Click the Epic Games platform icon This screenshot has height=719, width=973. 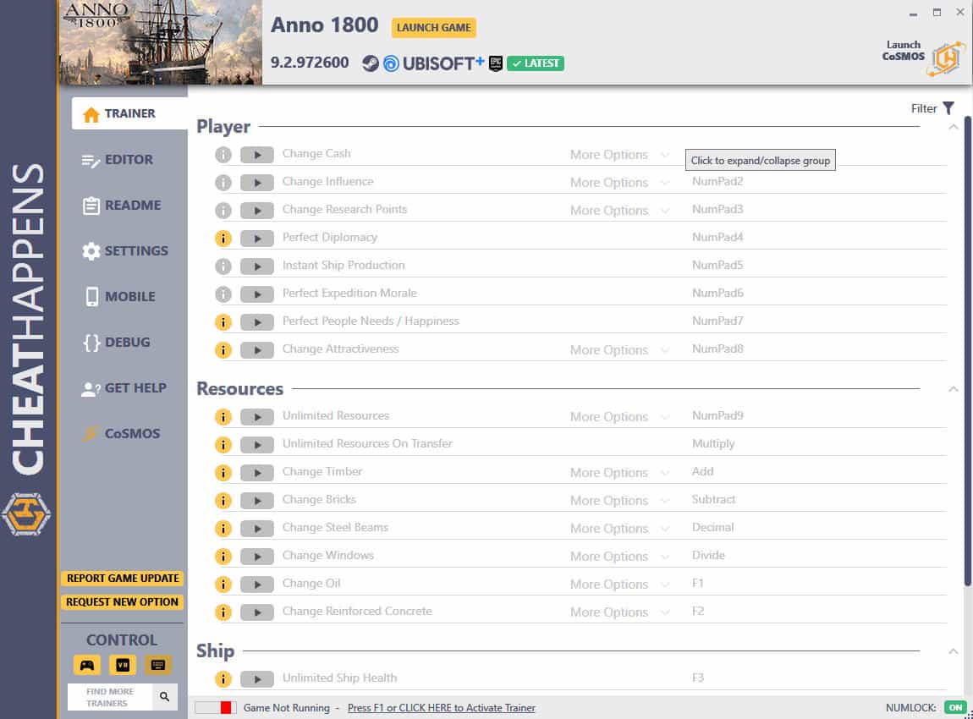tap(496, 63)
